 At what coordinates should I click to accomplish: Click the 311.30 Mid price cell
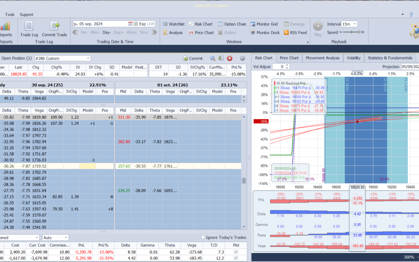[x=123, y=117]
